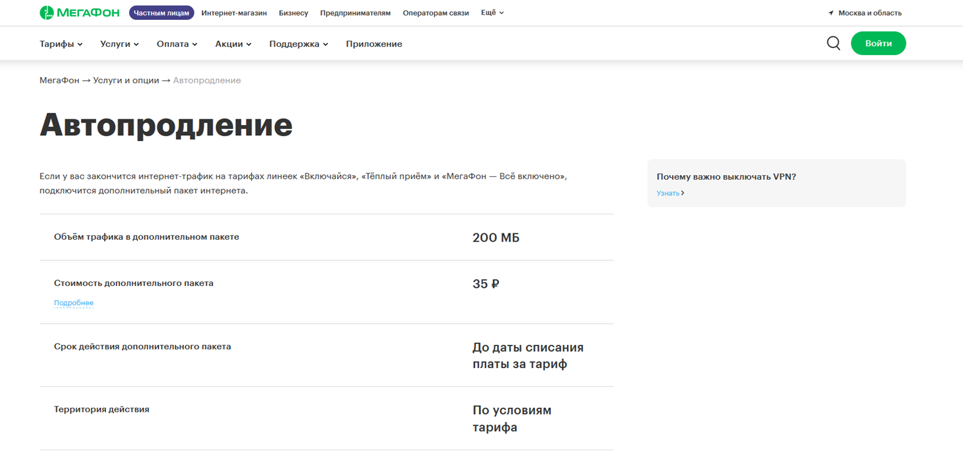
Task: Open the Оплата dropdown menu
Action: pos(177,44)
